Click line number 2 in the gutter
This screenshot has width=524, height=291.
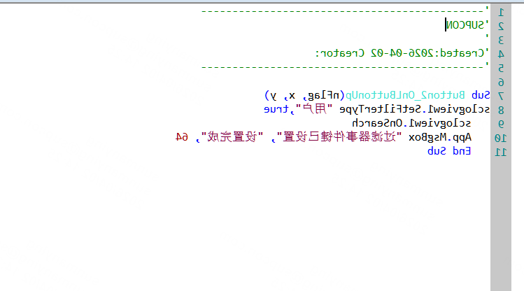point(501,27)
